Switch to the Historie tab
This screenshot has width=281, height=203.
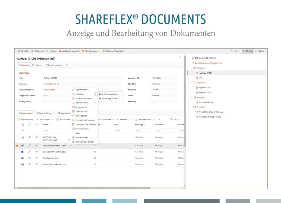tap(36, 65)
